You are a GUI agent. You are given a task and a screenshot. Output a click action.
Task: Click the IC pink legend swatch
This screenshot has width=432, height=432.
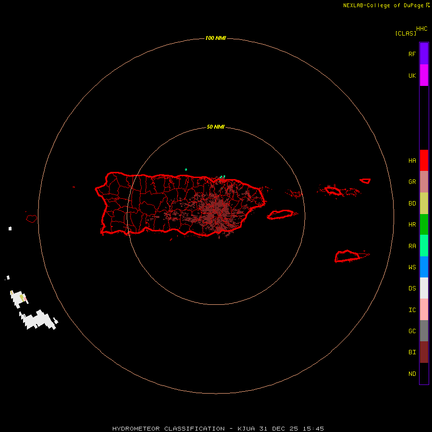coord(424,310)
